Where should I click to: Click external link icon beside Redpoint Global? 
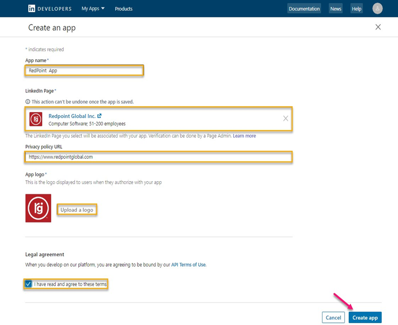point(100,116)
